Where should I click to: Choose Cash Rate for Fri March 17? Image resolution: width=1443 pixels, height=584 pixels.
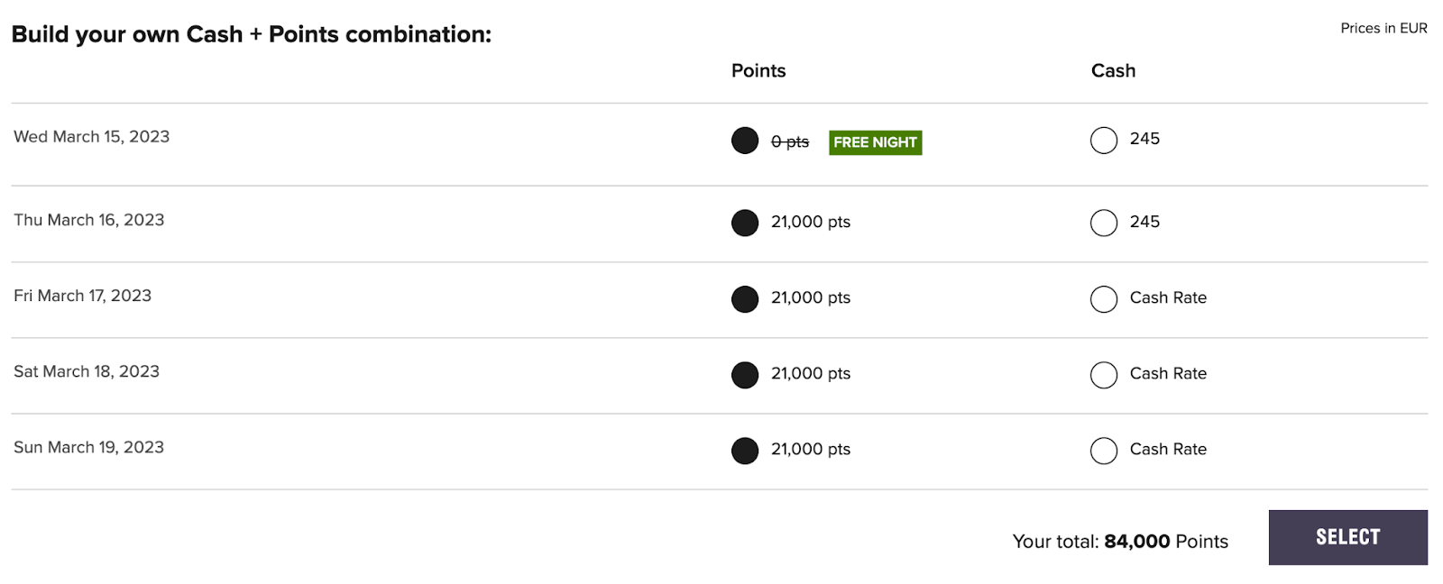1104,299
